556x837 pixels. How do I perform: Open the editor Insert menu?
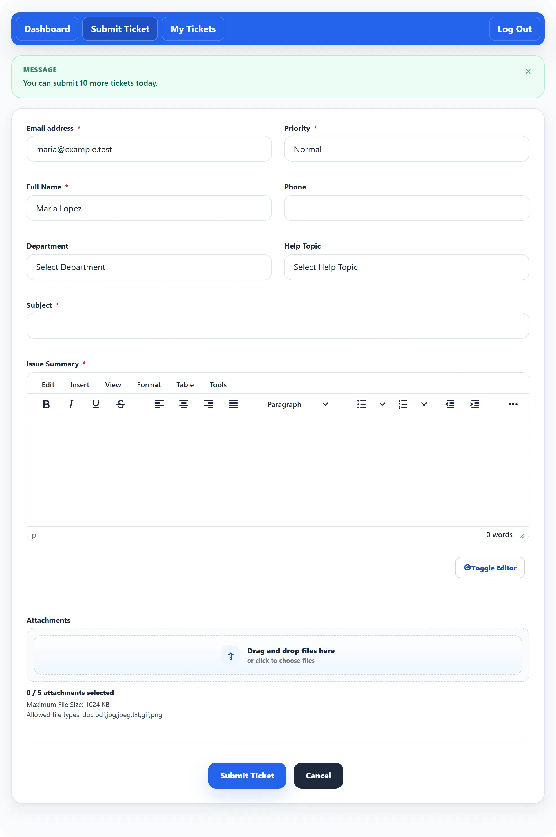(80, 384)
